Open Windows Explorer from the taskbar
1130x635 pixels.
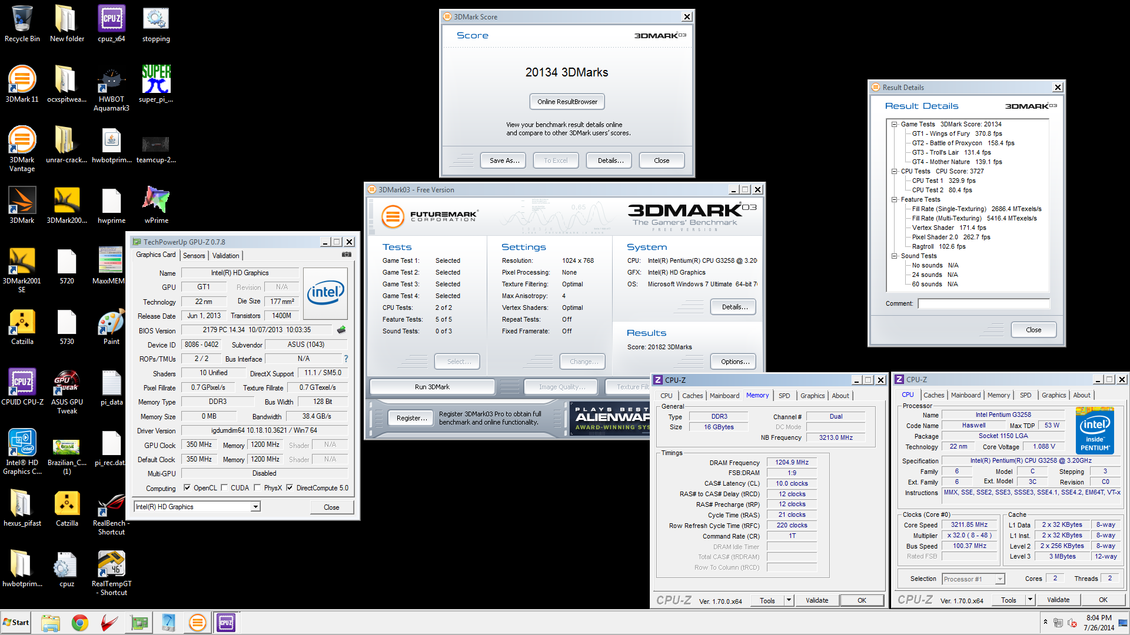[51, 623]
